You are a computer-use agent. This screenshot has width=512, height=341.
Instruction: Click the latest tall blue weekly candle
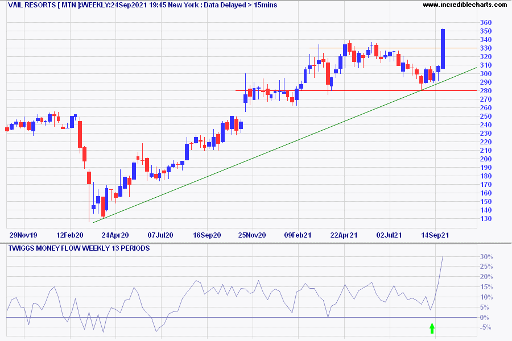pos(443,49)
